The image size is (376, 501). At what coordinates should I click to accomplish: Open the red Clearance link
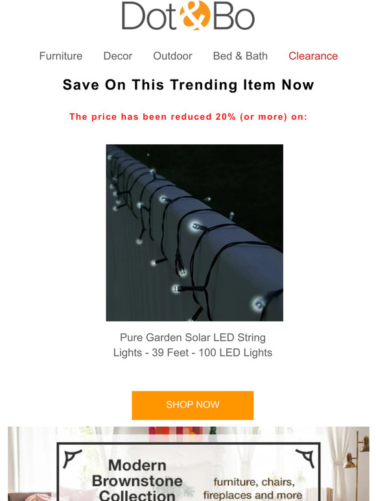click(313, 56)
